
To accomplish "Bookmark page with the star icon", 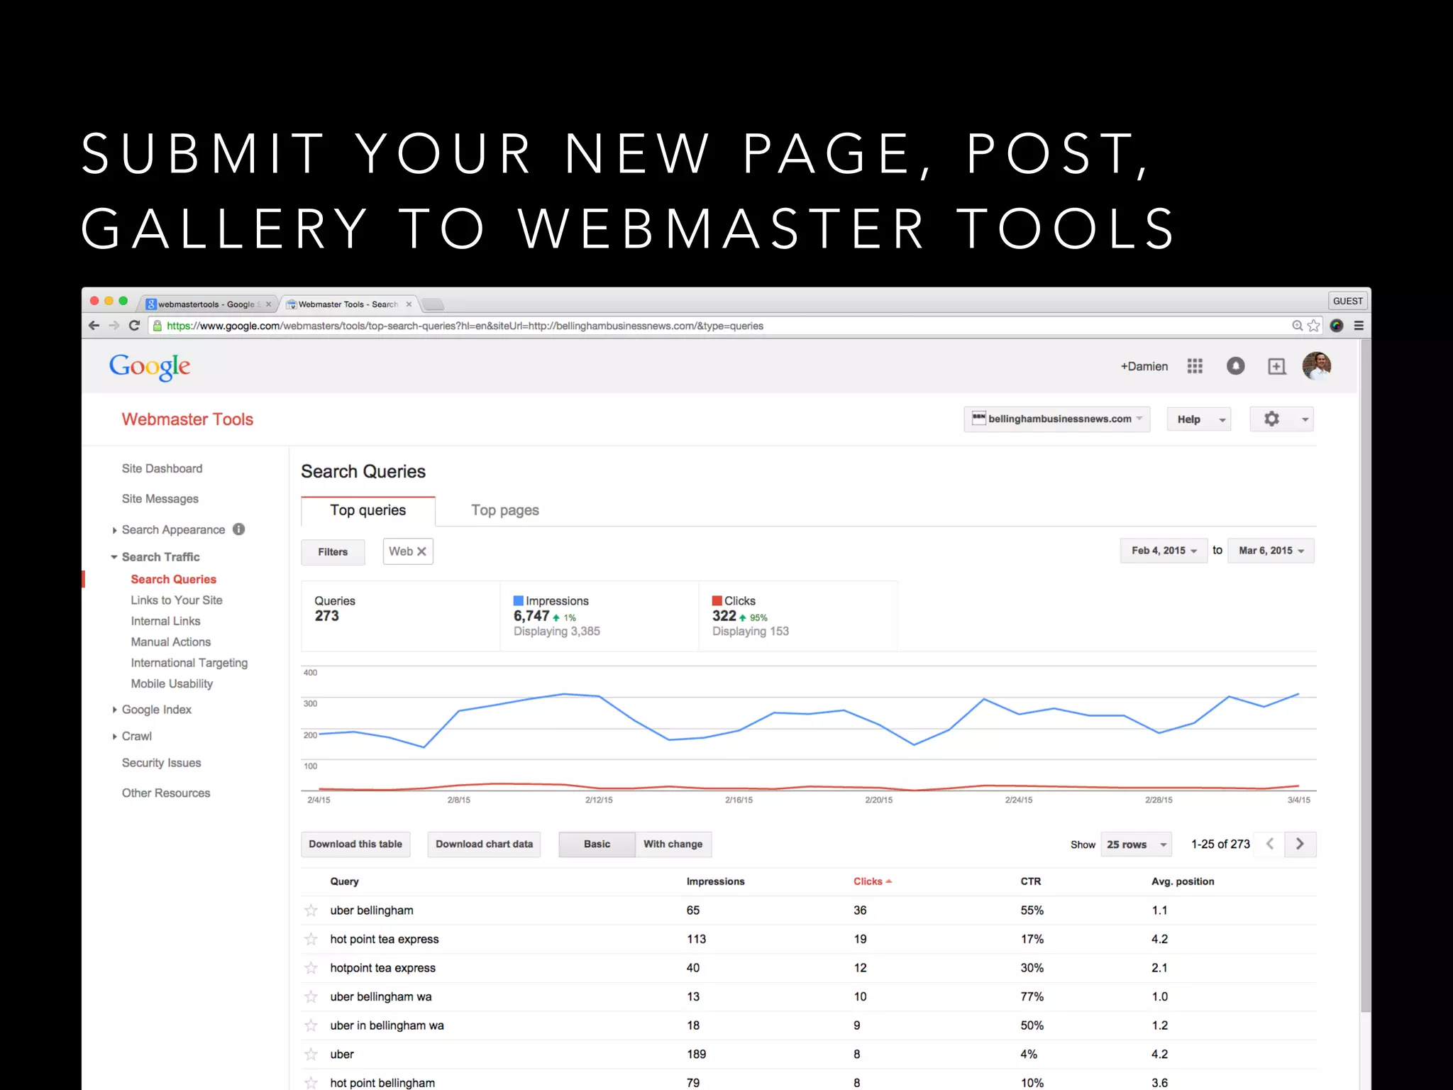I will (1314, 326).
